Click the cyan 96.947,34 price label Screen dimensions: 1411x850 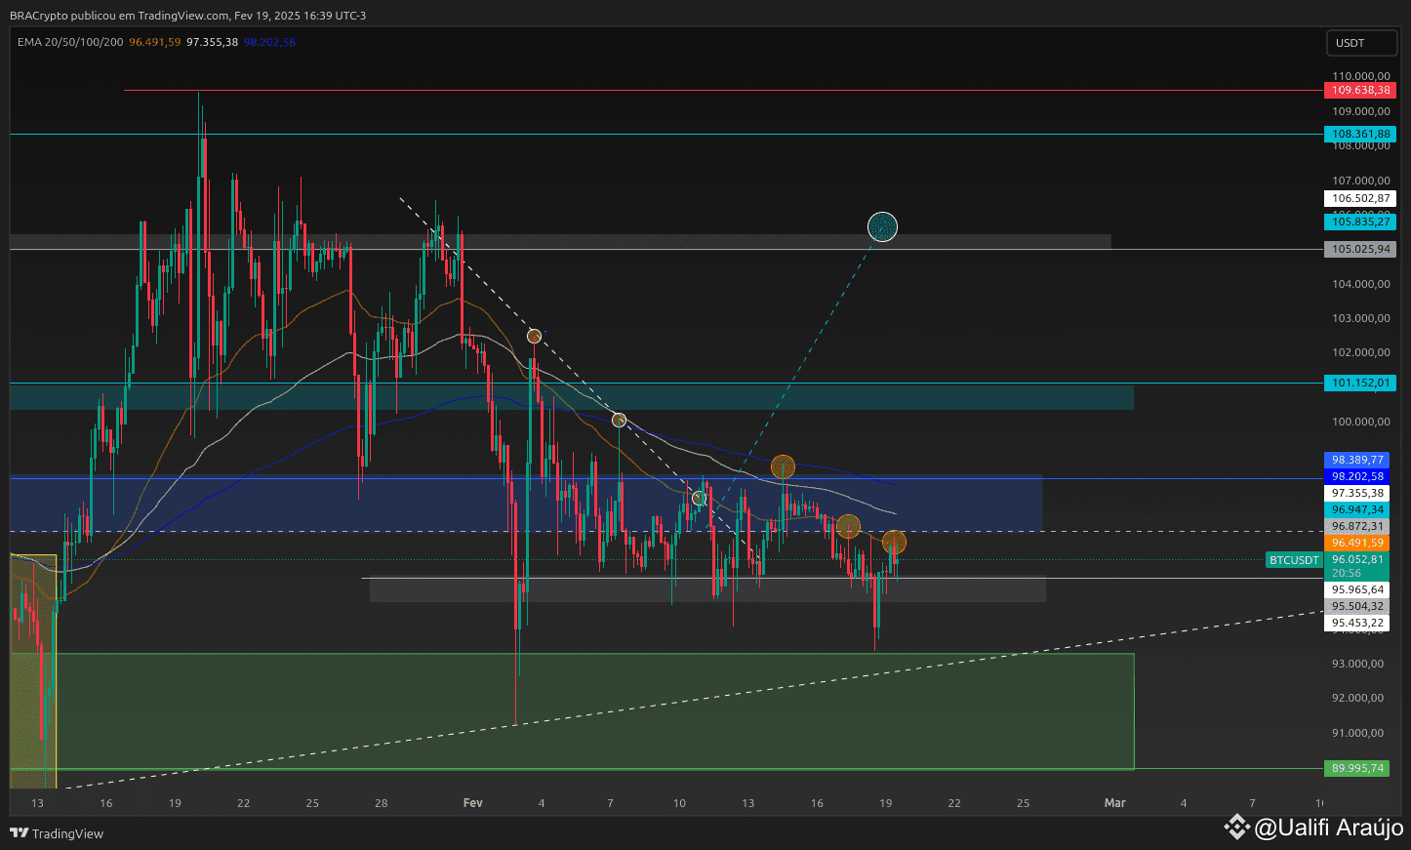pos(1357,509)
